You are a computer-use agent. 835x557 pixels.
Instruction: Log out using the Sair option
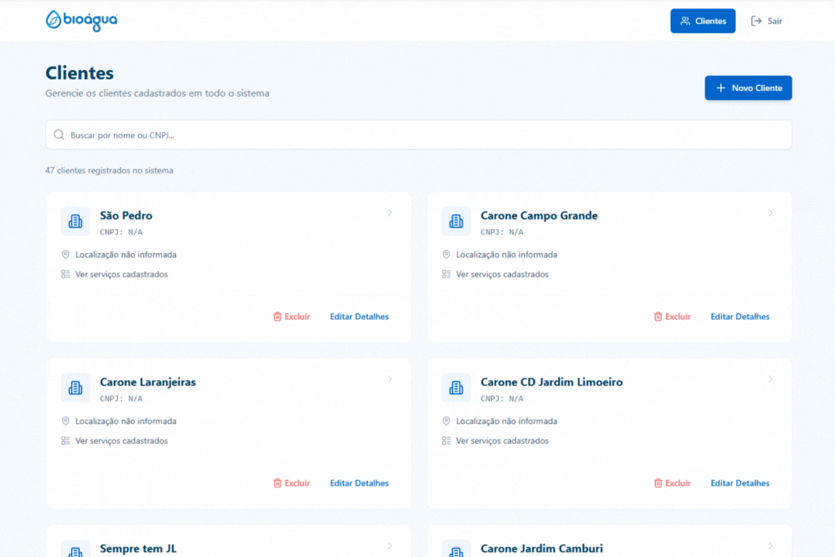click(767, 21)
